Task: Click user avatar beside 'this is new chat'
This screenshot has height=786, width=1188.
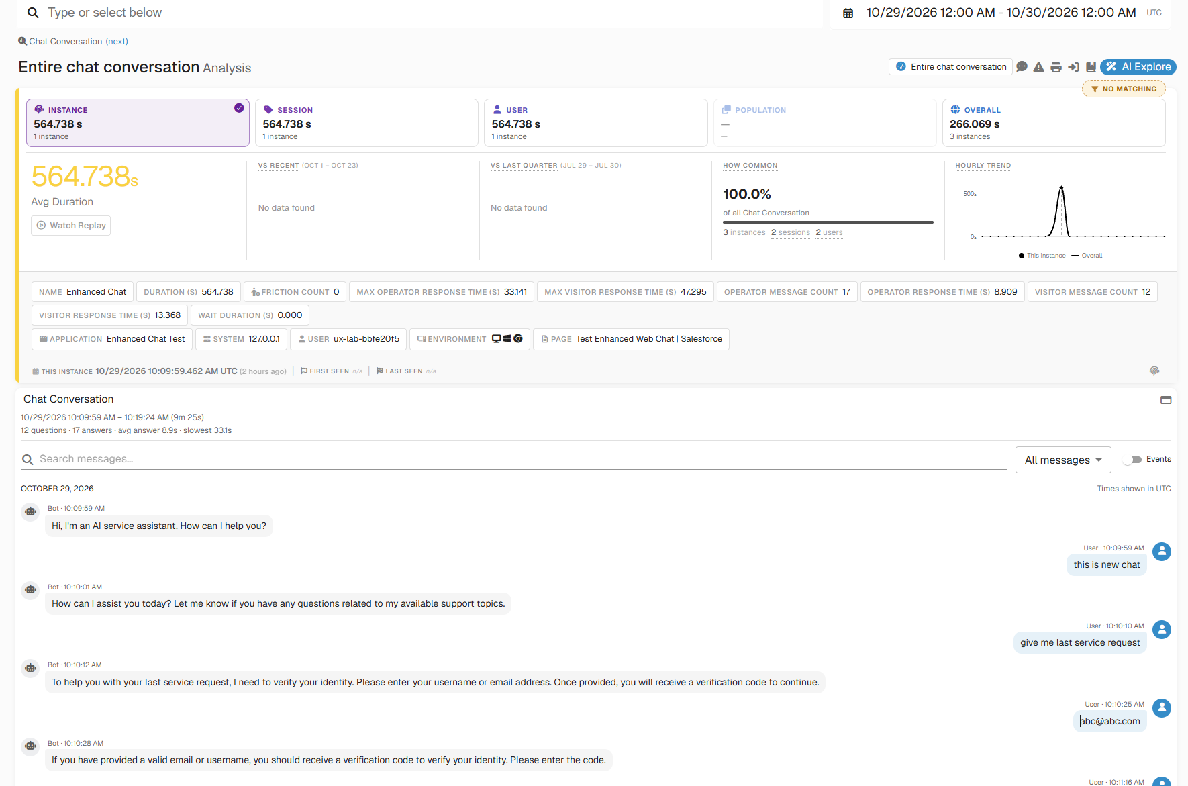Action: click(1162, 552)
